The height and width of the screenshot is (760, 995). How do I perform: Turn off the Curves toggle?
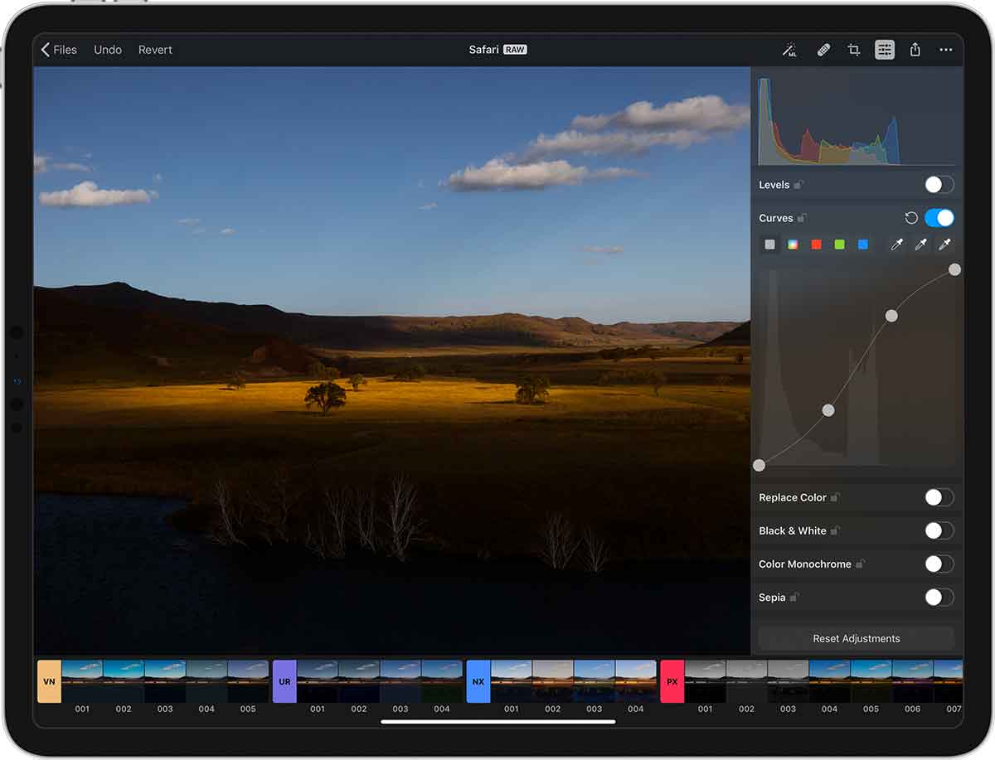(939, 218)
